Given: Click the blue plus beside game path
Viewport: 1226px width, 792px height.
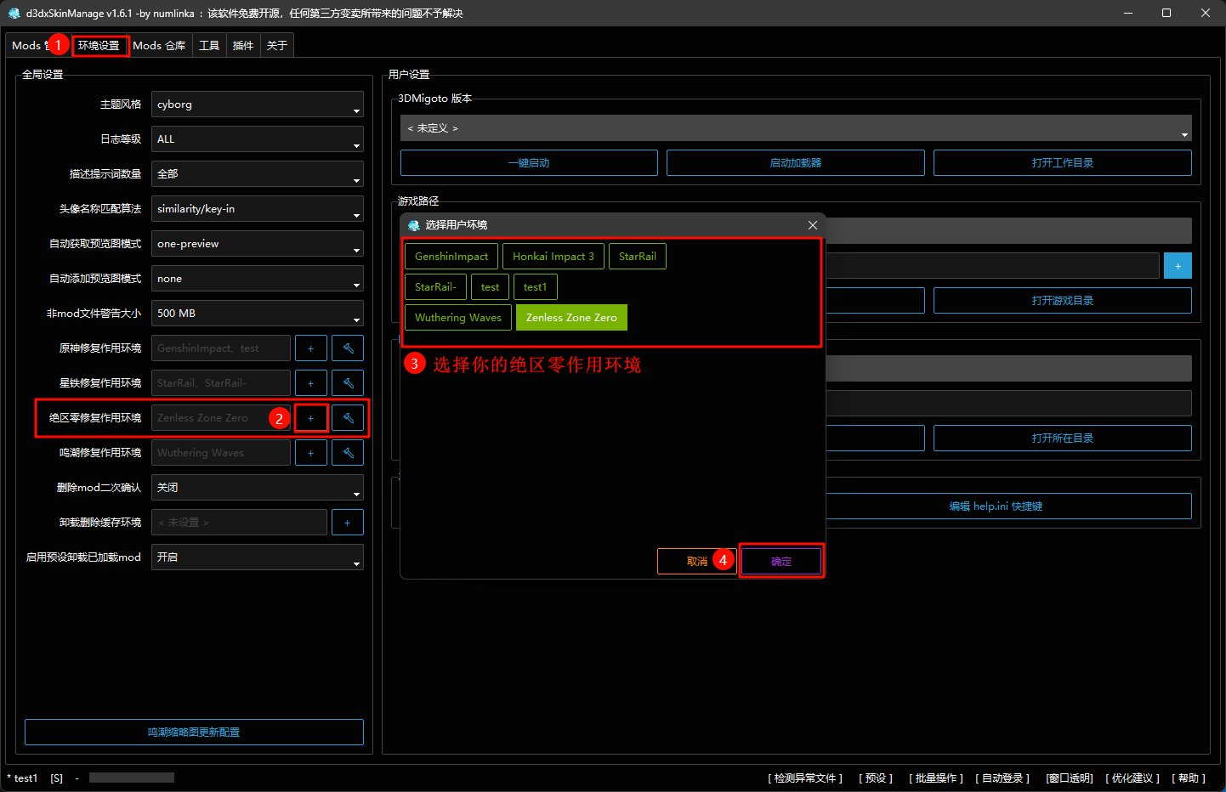Looking at the screenshot, I should (x=1178, y=266).
